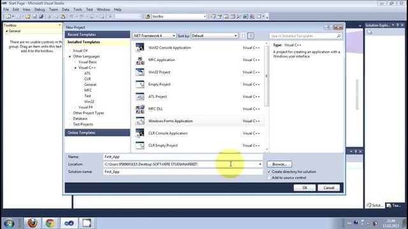Select Database in templates tree
The image size is (408, 229).
click(x=80, y=119)
